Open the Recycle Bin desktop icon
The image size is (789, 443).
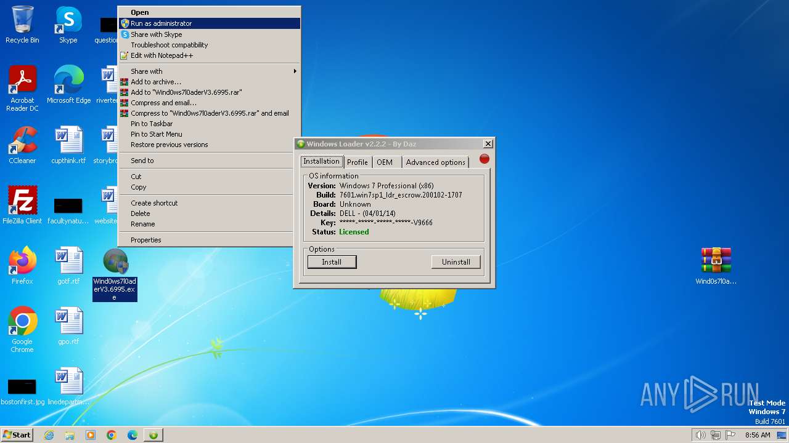point(22,25)
